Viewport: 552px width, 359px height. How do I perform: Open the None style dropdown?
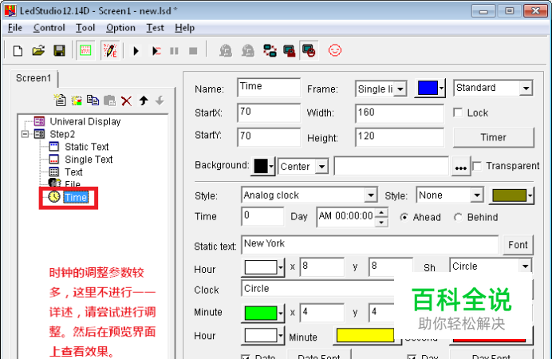tap(477, 195)
